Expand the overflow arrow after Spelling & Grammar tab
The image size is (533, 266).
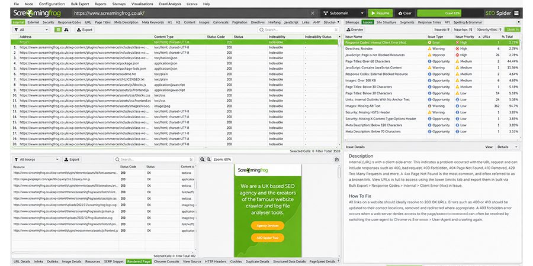tap(518, 22)
